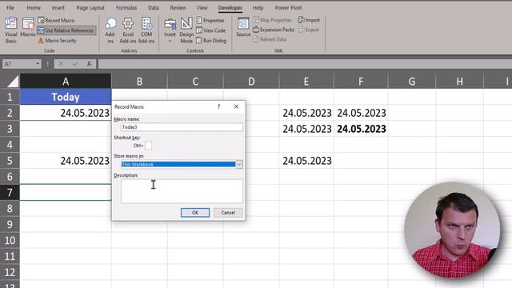Click Run Dialog

(211, 41)
